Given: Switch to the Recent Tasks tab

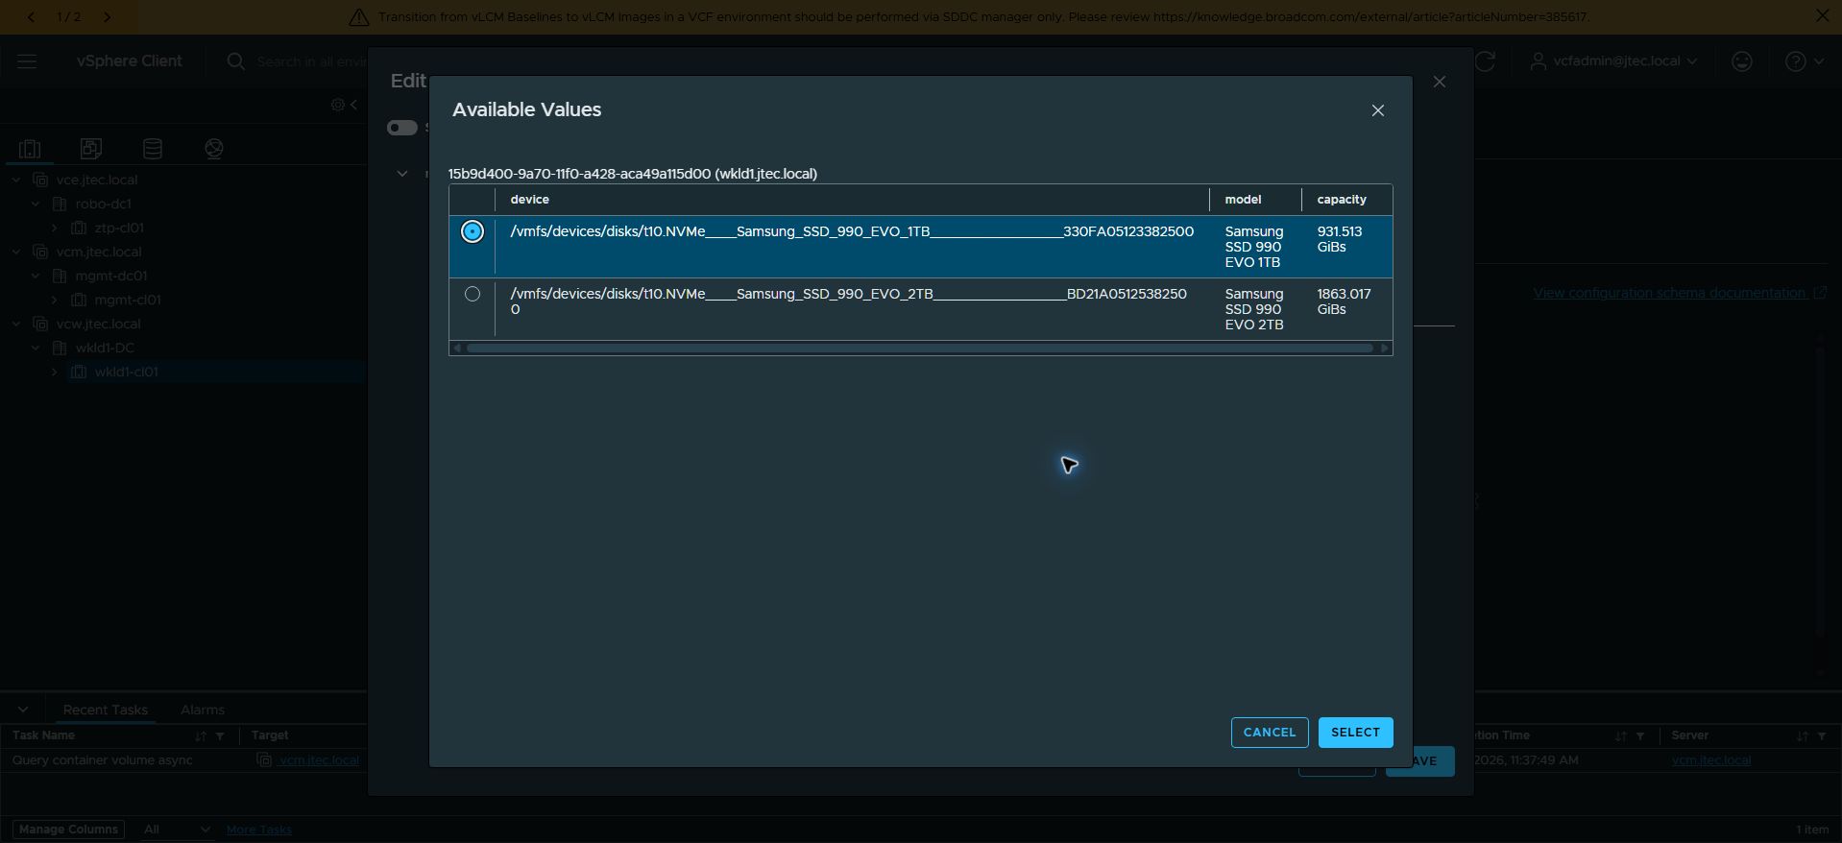Looking at the screenshot, I should [106, 710].
